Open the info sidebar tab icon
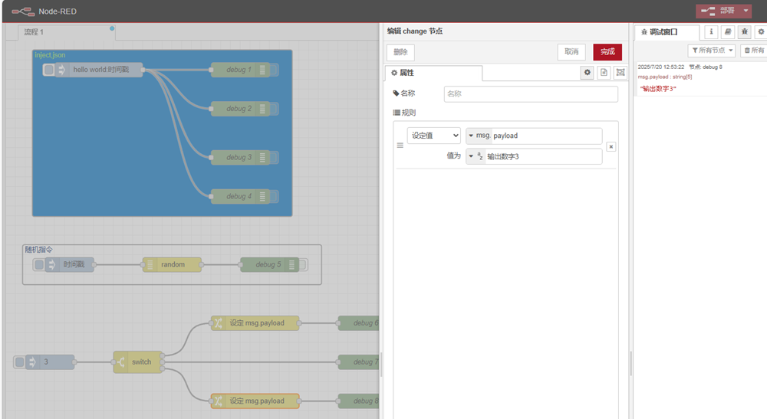Viewport: 767px width, 419px height. point(711,31)
